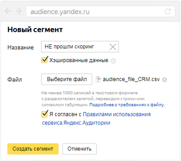Clear the segment name with the X icon
This screenshot has width=181, height=161.
pyautogui.click(x=113, y=47)
